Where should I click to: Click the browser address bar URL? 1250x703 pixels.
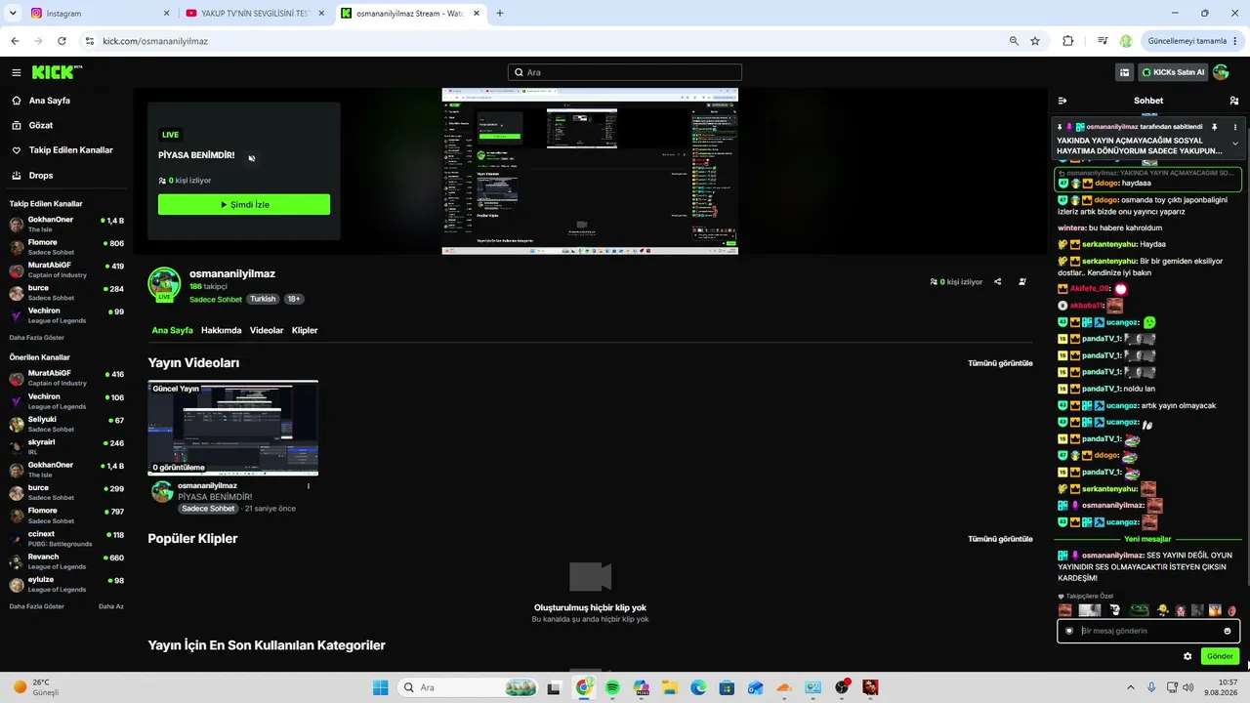click(x=155, y=41)
